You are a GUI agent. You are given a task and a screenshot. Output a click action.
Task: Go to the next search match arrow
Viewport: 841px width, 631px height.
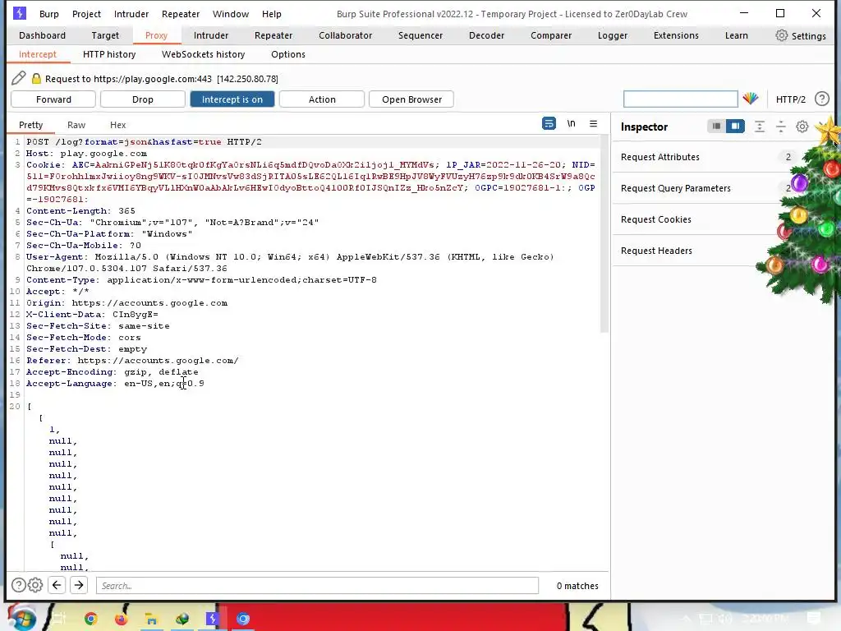[79, 585]
